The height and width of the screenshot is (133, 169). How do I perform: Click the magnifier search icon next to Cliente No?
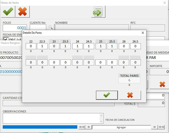tap(51, 27)
